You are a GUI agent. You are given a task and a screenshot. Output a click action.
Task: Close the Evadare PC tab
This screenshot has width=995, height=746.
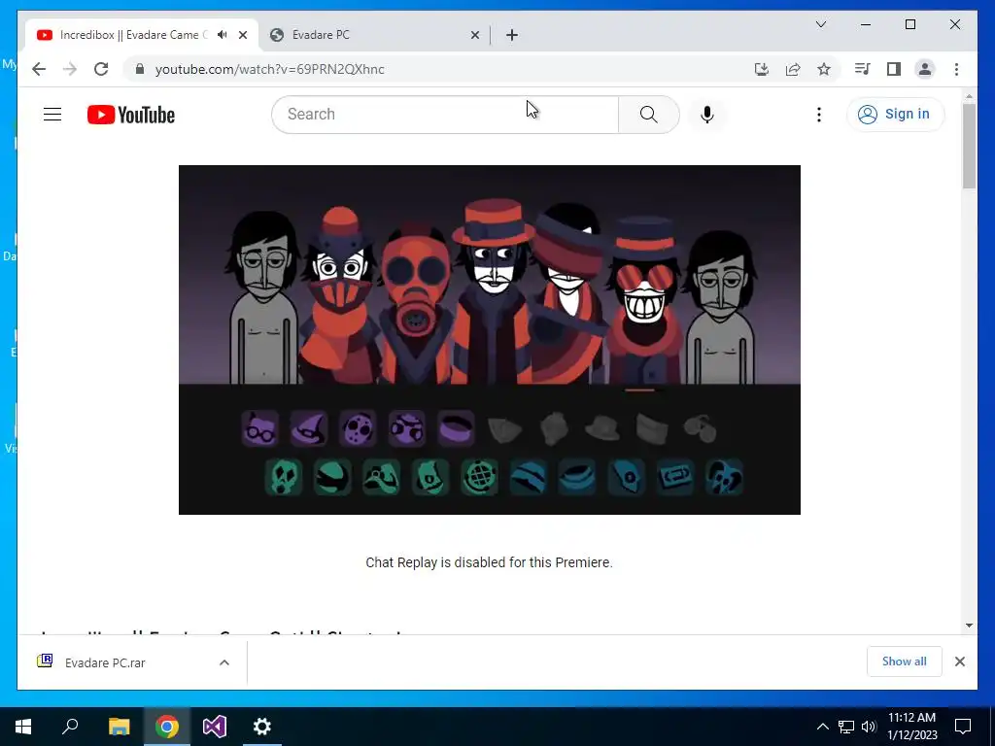point(474,35)
